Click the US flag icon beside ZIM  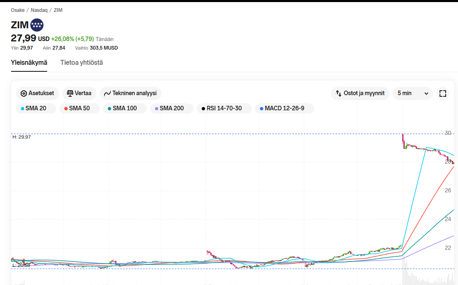[37, 25]
